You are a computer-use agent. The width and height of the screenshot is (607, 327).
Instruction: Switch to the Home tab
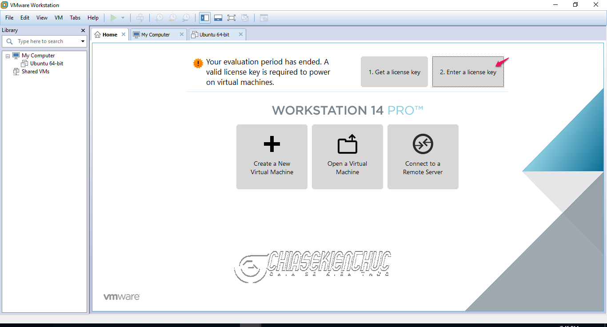pyautogui.click(x=110, y=35)
